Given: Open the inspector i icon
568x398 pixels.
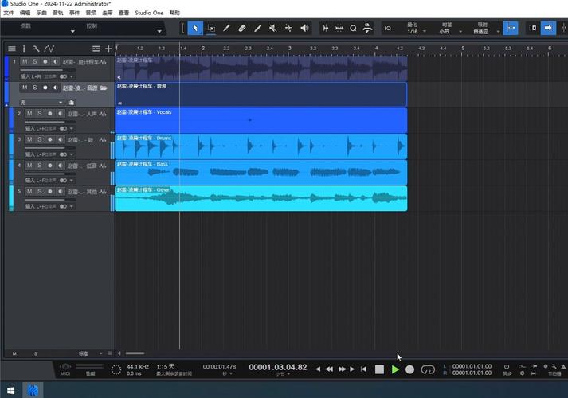Looking at the screenshot, I should pos(24,49).
